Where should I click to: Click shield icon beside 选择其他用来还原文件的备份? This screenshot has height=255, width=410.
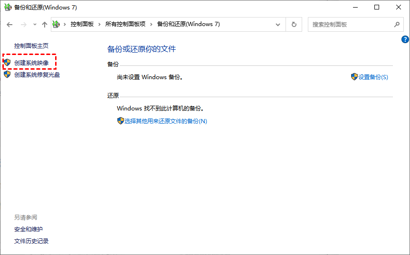pyautogui.click(x=120, y=121)
